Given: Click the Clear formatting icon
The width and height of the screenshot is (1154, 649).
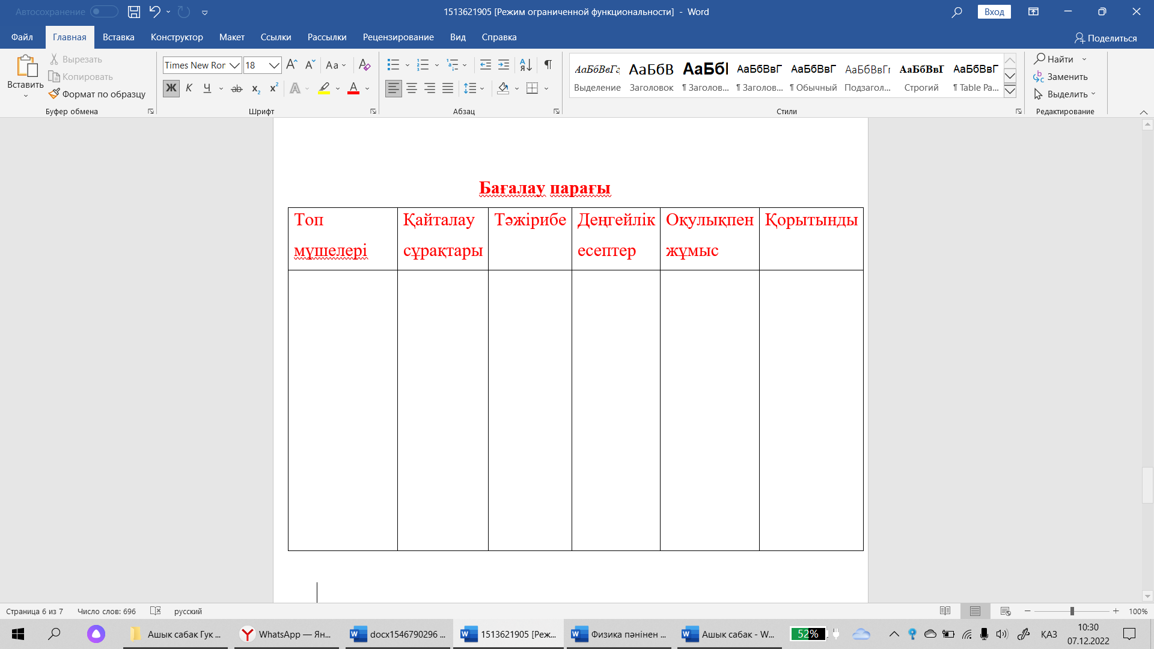Looking at the screenshot, I should tap(364, 64).
